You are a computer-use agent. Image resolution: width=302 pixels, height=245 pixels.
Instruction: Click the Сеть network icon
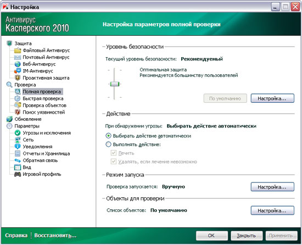point(18,140)
